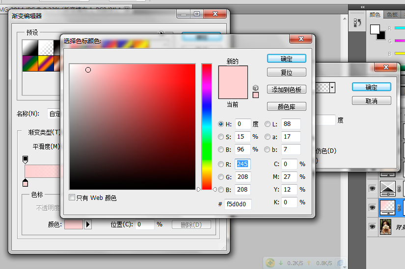The height and width of the screenshot is (269, 405).
Task: Switch to the 颜色 panel tab
Action: pos(375,15)
